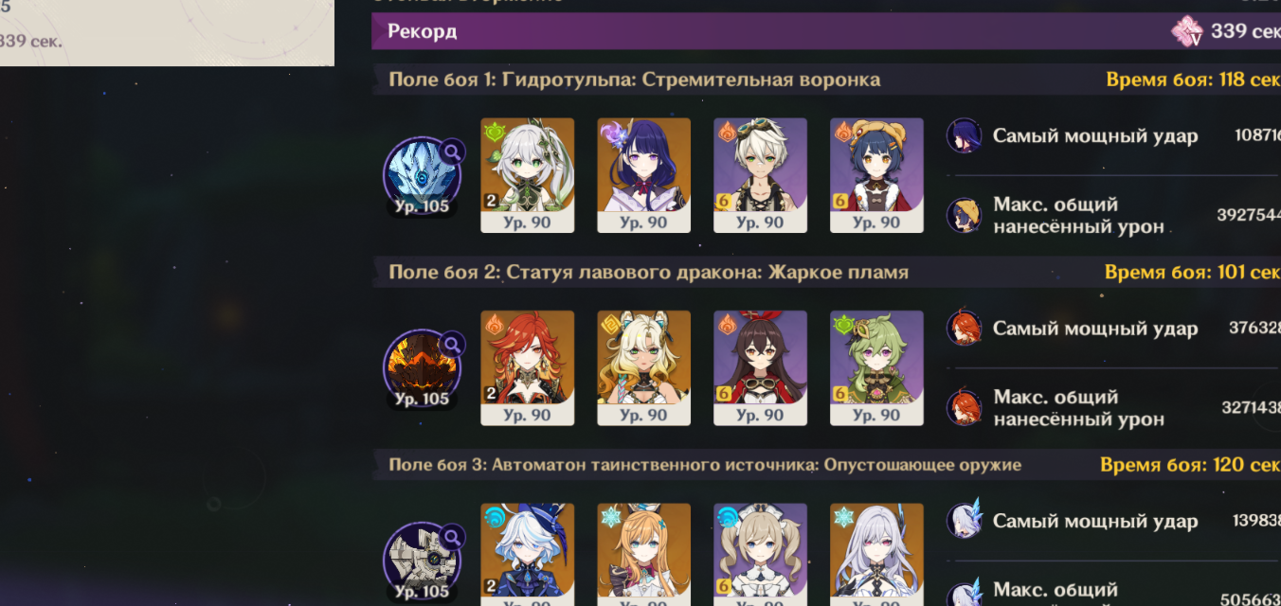Inspect the Lava Dragon Statue boss icon
The width and height of the screenshot is (1281, 606).
[423, 368]
